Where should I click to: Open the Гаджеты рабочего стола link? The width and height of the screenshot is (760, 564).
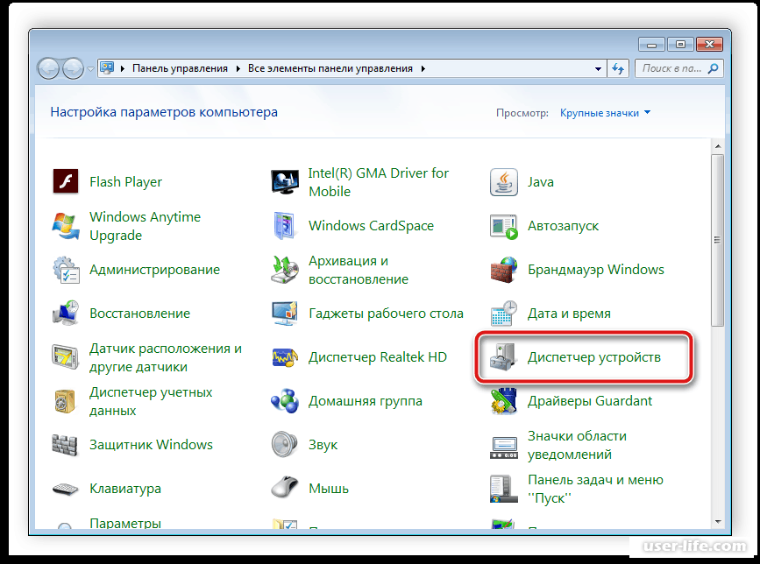pyautogui.click(x=386, y=314)
